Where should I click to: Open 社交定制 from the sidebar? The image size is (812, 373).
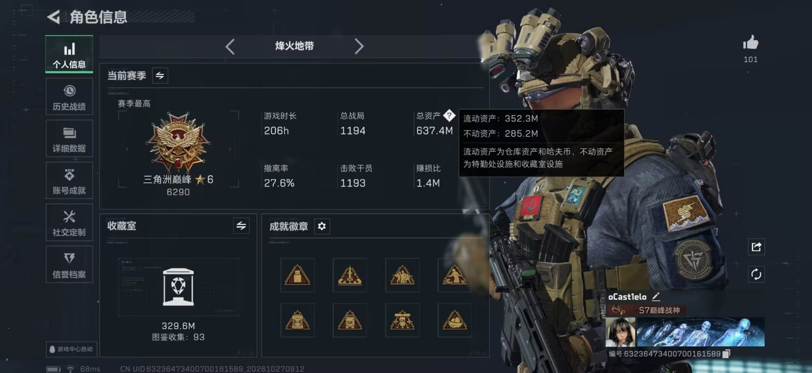69,223
